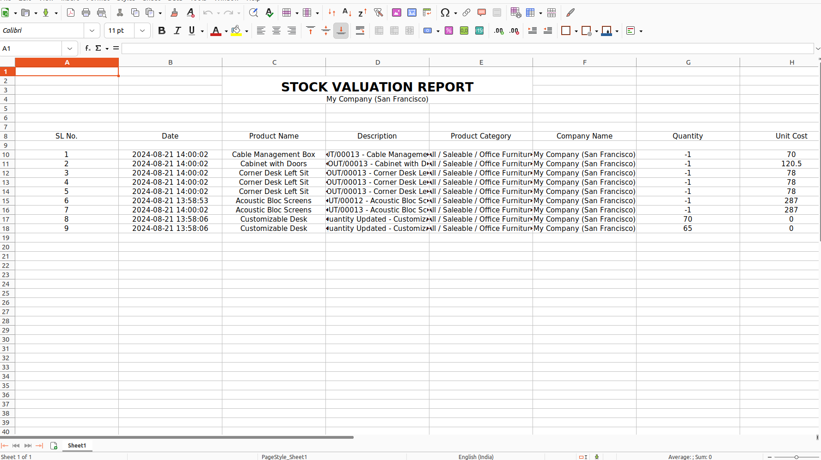
Task: Open the font color dropdown arrow
Action: (226, 31)
